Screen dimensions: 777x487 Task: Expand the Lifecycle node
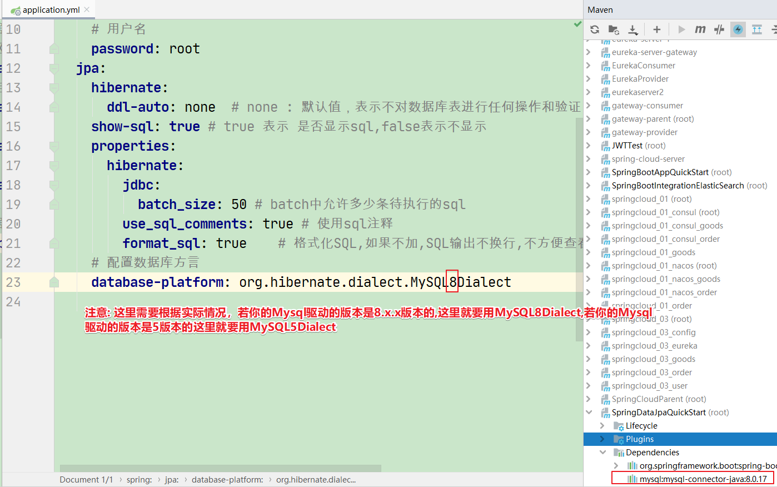(x=603, y=425)
